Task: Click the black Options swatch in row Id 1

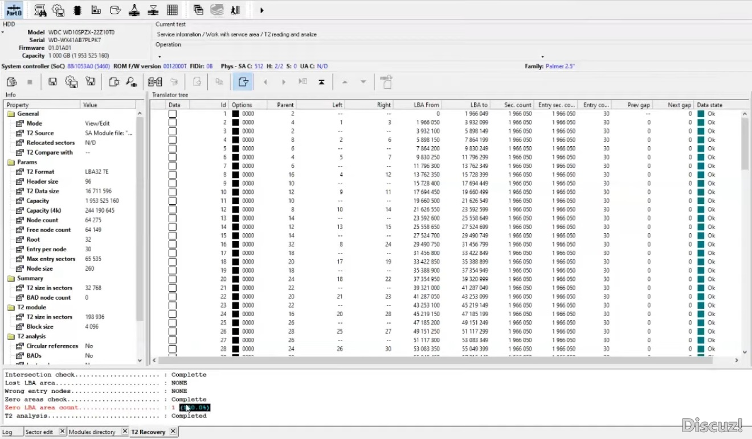Action: 235,114
